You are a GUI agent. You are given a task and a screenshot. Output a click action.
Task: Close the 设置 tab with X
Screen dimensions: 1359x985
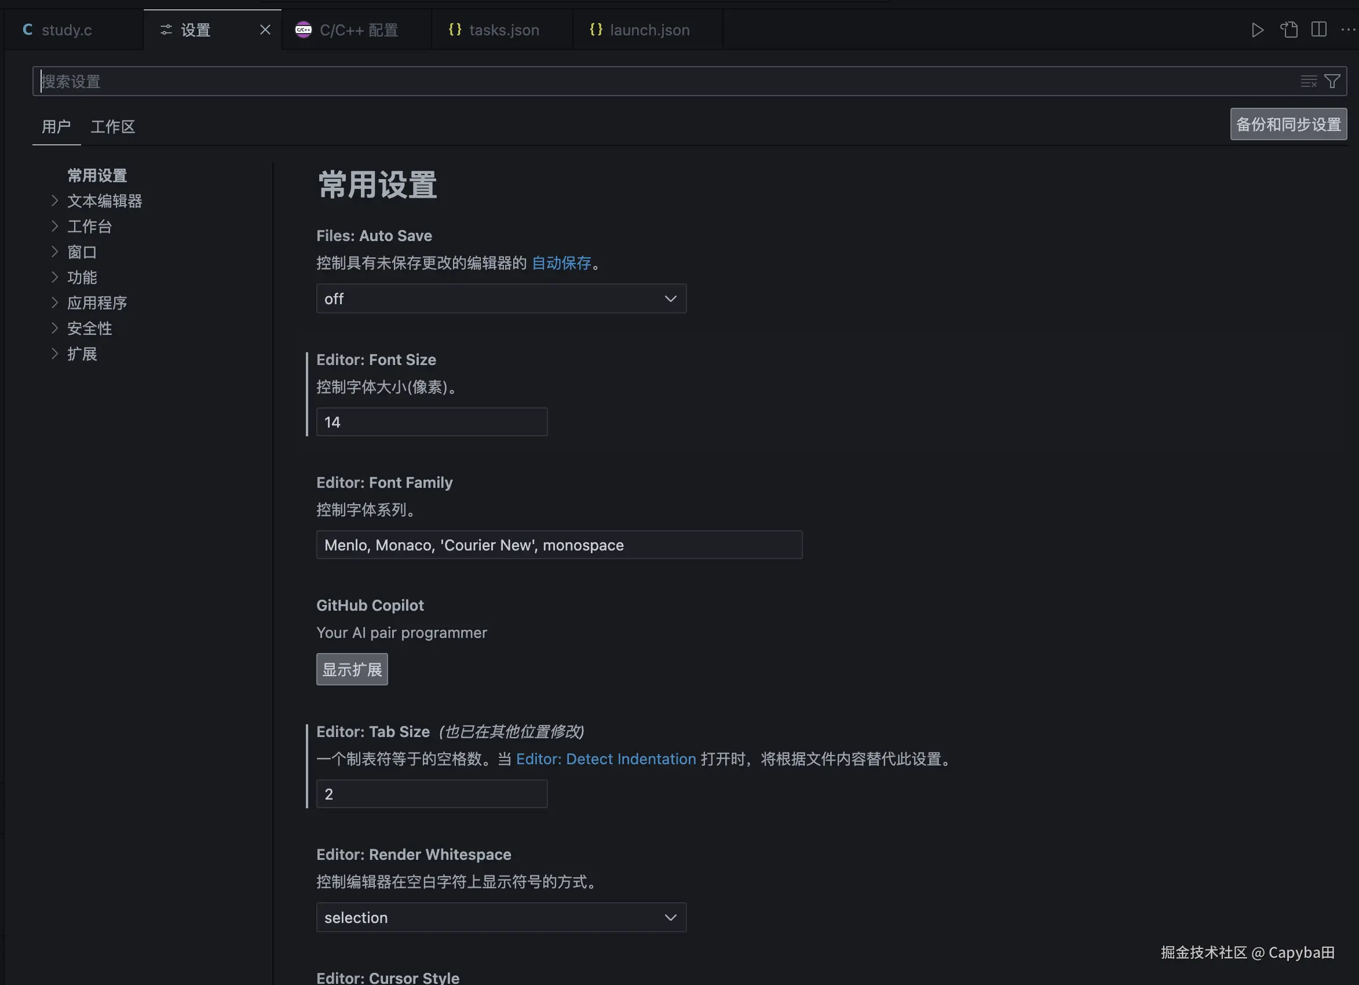(265, 30)
